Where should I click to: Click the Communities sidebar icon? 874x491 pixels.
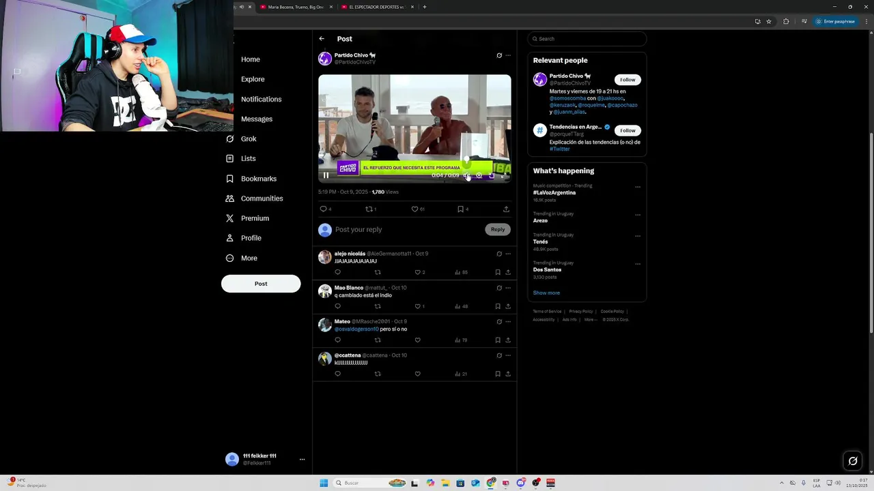(x=229, y=198)
